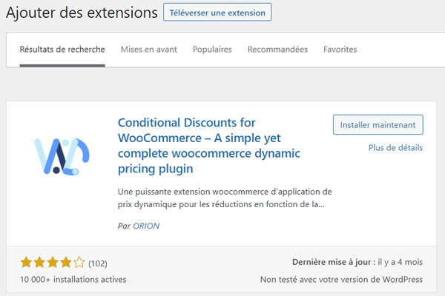Click the empty fifth rating star
445x296 pixels.
[x=79, y=262]
